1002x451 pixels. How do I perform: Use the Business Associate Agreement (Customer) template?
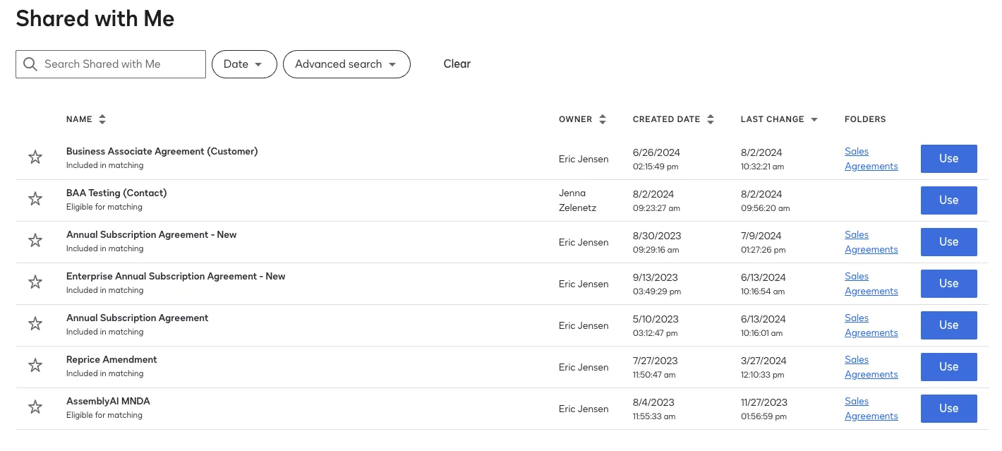point(948,159)
